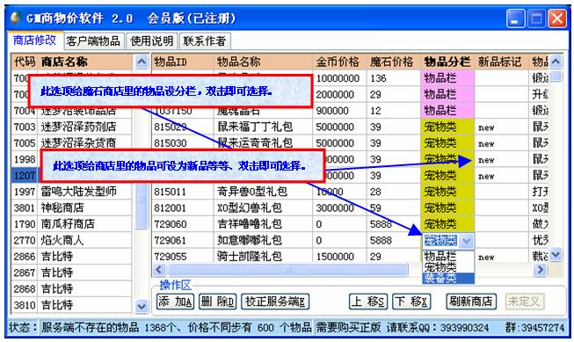Screen dimensions: 574x342
Task: Click the 删除D button
Action: click(x=217, y=302)
